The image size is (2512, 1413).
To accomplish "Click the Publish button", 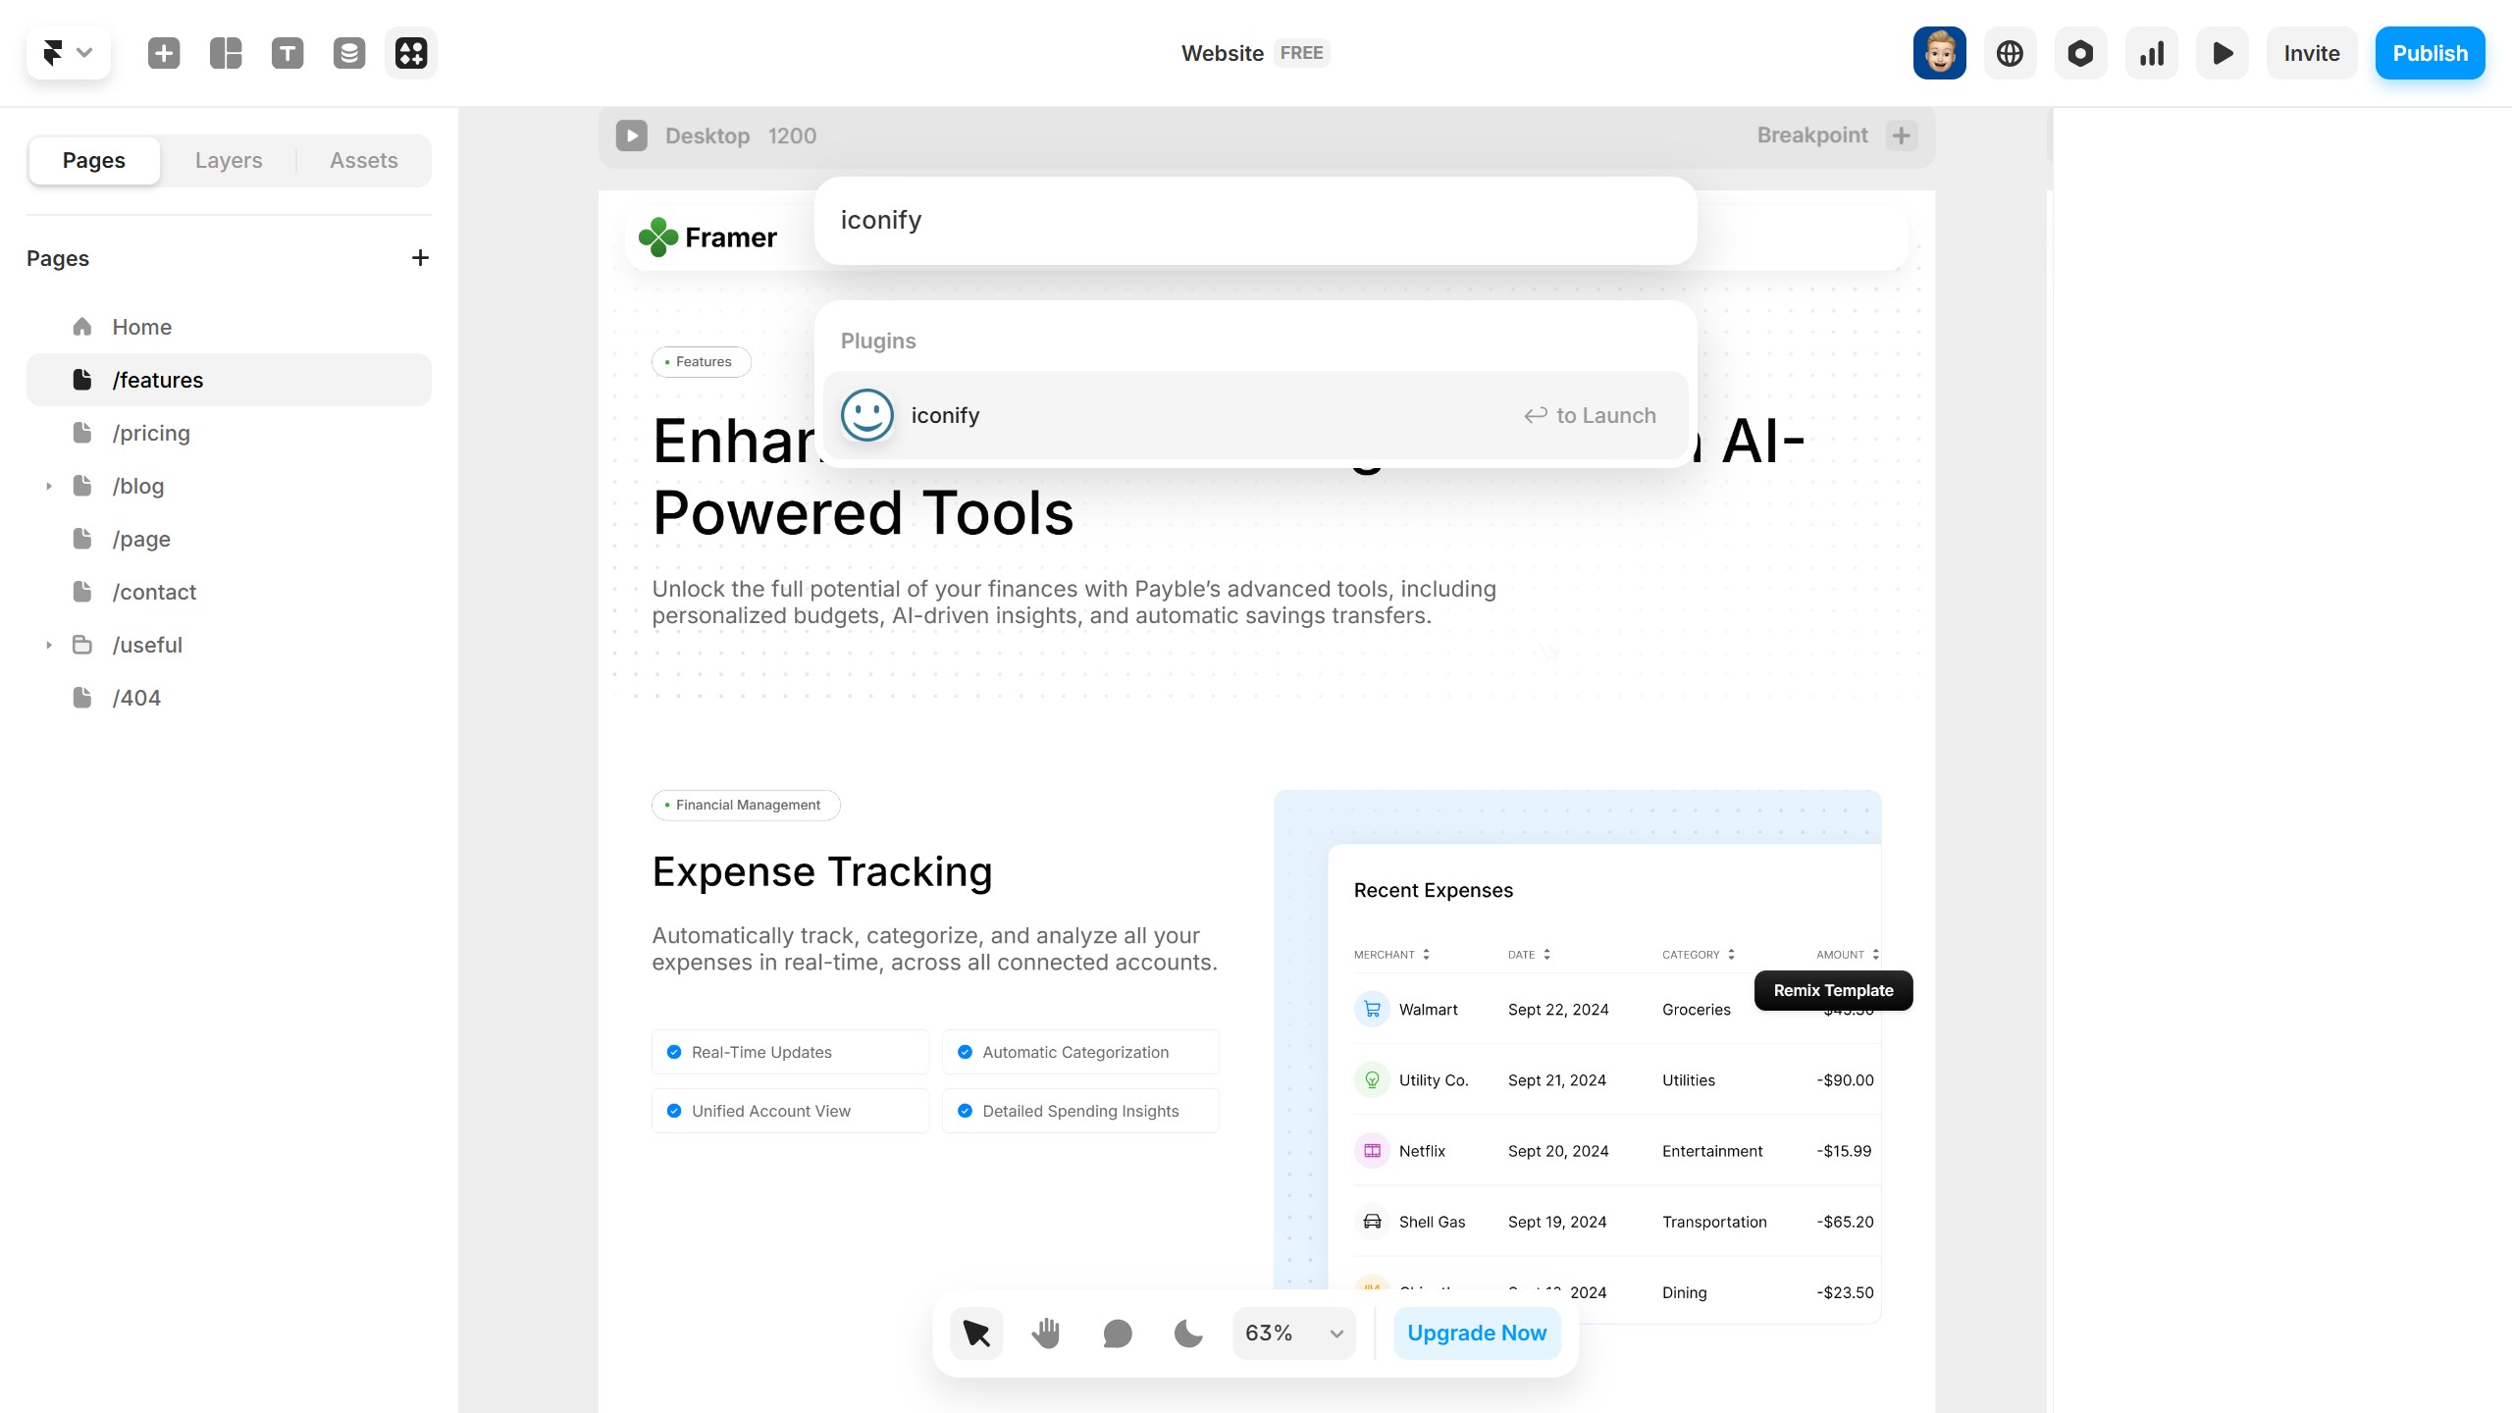I will 2430,53.
